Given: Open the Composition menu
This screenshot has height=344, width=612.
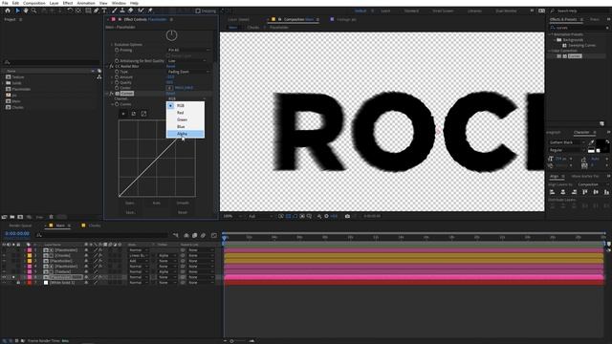Looking at the screenshot, I should [x=34, y=3].
